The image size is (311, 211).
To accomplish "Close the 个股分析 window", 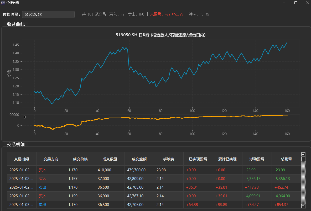I will click(x=308, y=3).
